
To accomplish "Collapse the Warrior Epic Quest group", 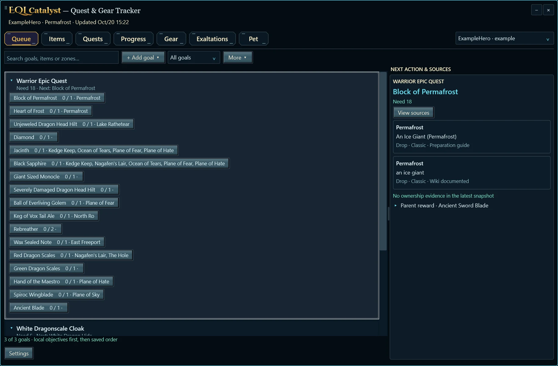I will [x=12, y=81].
